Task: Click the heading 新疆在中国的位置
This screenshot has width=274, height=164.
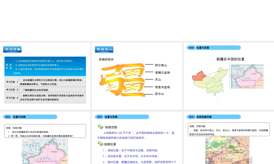Action: click(230, 59)
